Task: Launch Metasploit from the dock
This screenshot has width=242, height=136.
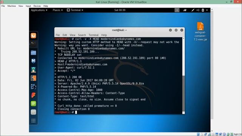Action: tap(33, 61)
